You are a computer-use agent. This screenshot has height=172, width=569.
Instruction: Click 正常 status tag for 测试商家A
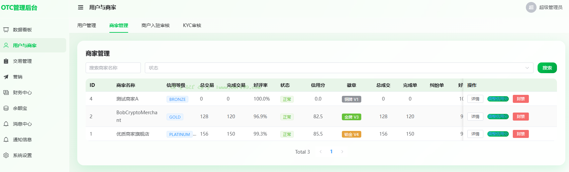(287, 99)
